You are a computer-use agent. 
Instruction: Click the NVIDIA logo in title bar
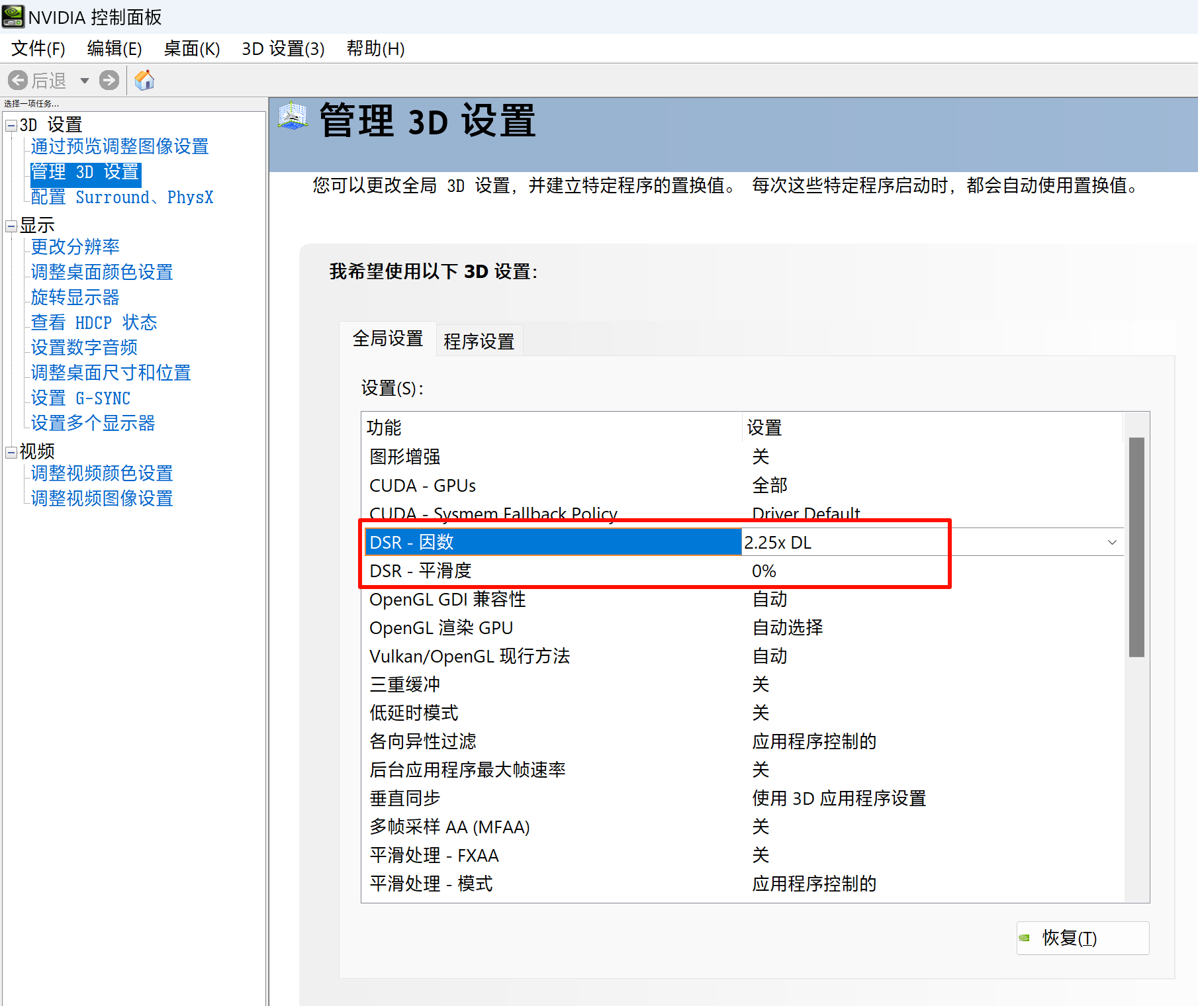[13, 17]
